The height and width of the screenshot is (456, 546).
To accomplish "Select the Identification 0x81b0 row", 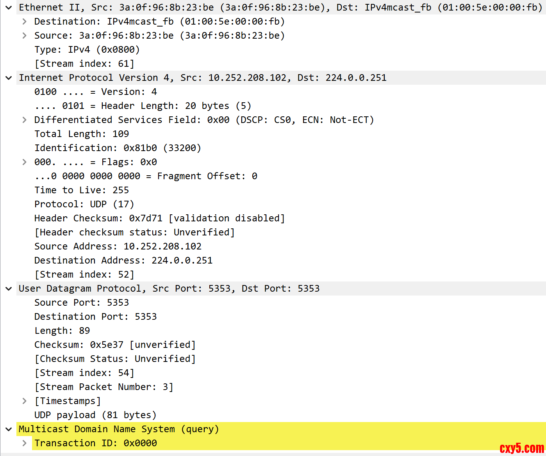I will 118,148.
